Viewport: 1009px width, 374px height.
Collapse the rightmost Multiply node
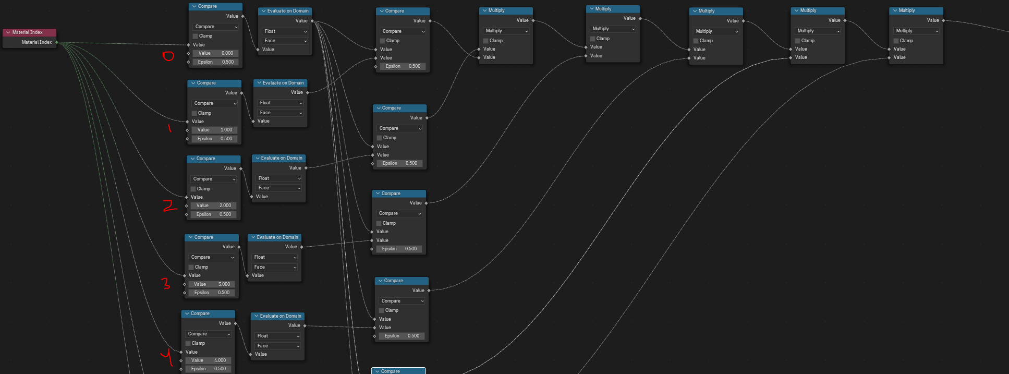pyautogui.click(x=895, y=10)
